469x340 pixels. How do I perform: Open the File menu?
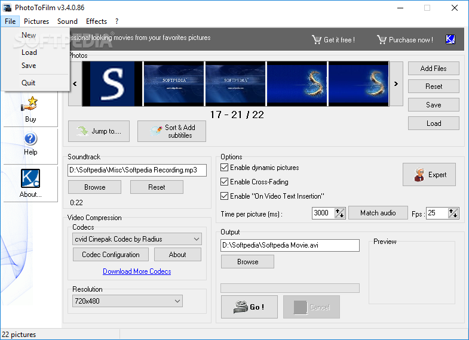10,21
